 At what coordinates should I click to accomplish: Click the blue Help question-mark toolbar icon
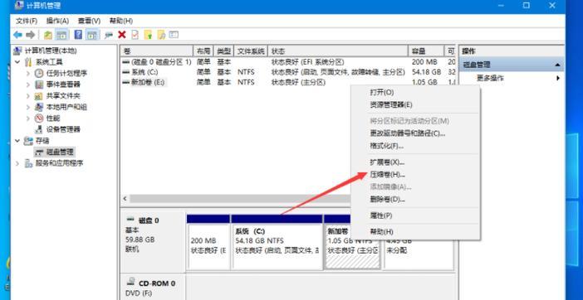pyautogui.click(x=78, y=35)
